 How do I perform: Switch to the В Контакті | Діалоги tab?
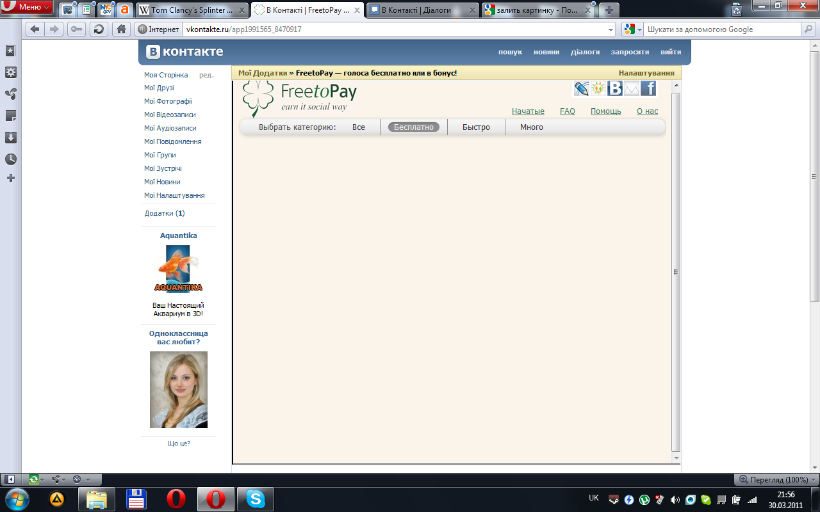(423, 10)
